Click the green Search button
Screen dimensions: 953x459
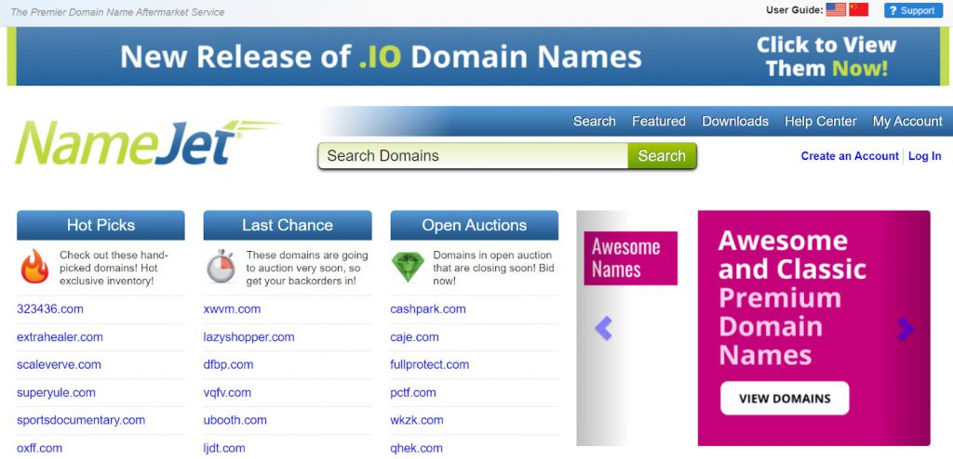point(662,156)
